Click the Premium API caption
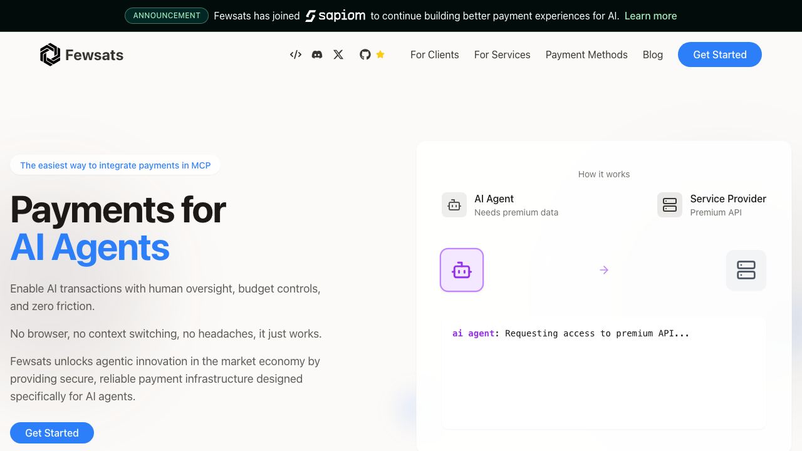Viewport: 802px width, 451px height. (716, 212)
